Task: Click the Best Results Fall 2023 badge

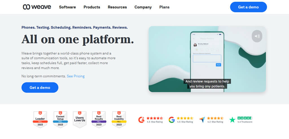Action: [x=99, y=120]
